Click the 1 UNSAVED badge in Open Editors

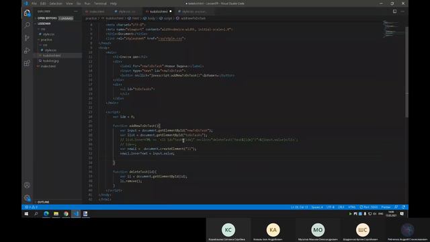tap(66, 18)
